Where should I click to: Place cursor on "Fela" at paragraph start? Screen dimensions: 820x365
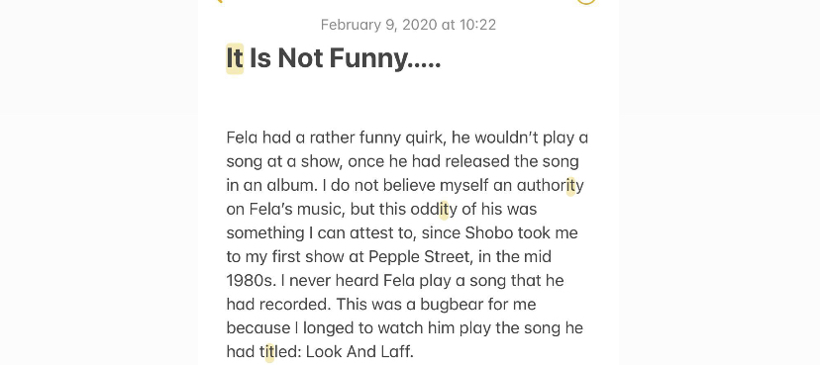click(x=242, y=137)
